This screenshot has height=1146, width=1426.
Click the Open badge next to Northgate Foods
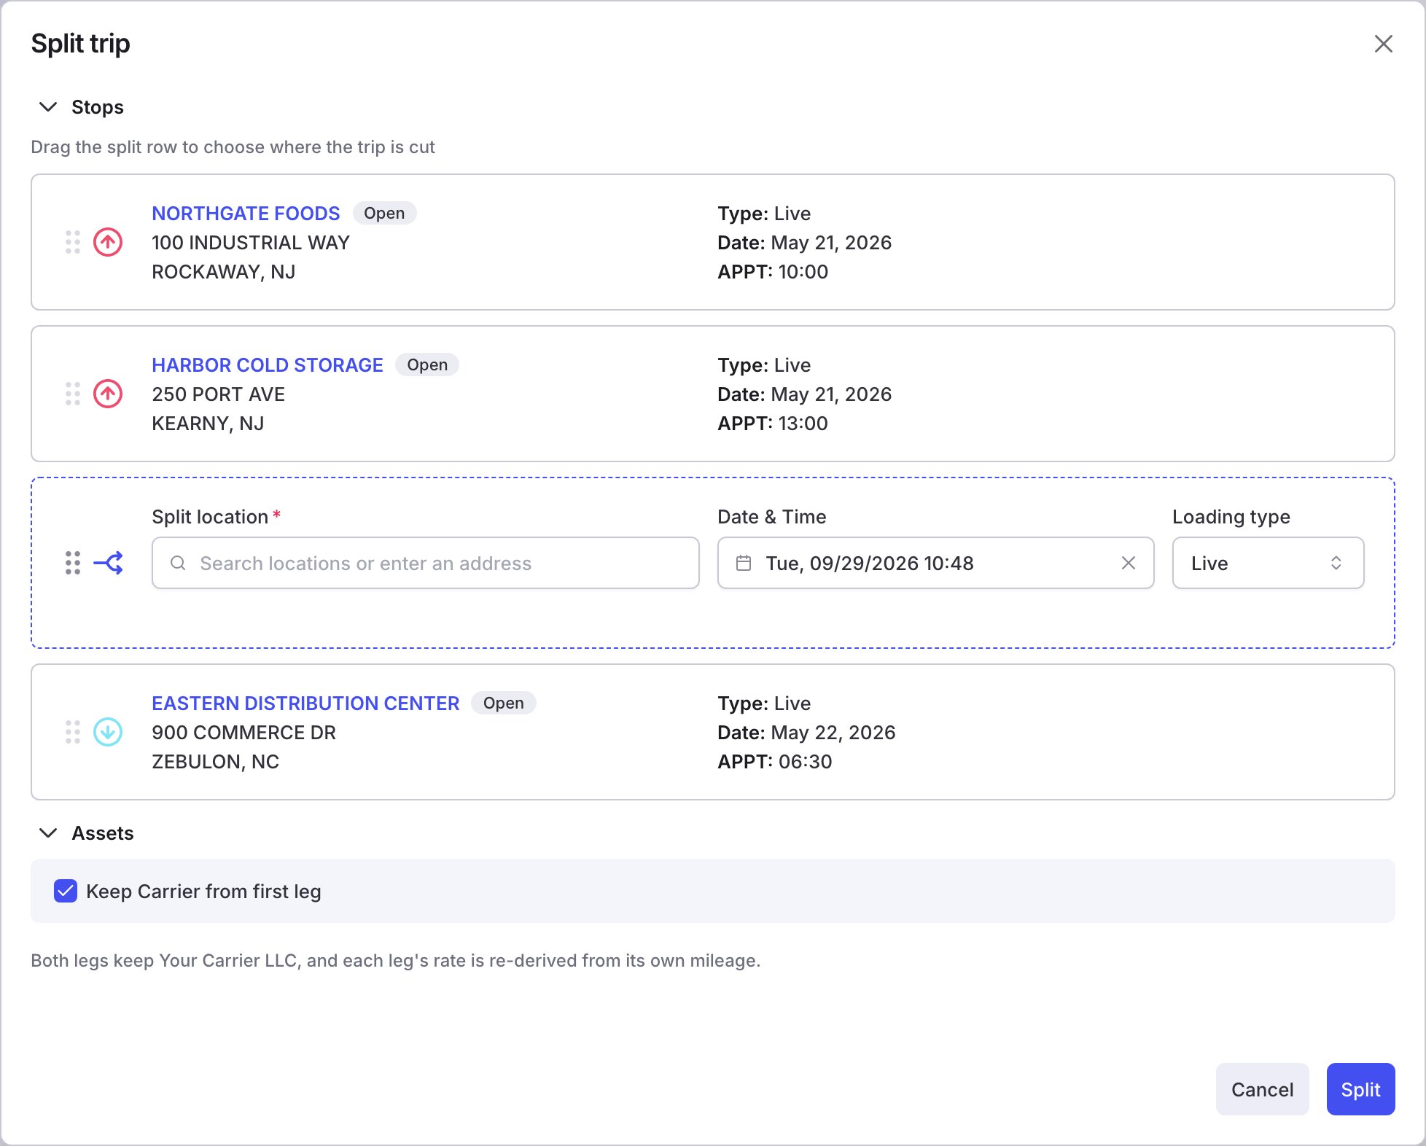pyautogui.click(x=384, y=213)
